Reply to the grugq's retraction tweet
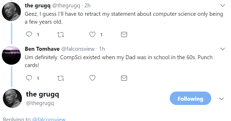Screen dimensions: 231x121 tap(29, 34)
